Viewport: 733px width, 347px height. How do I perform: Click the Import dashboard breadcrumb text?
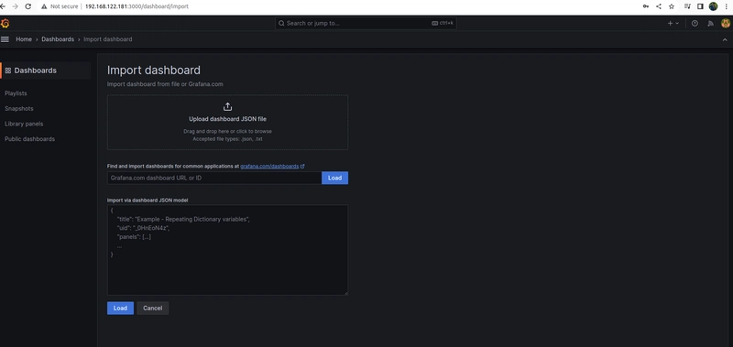coord(107,39)
